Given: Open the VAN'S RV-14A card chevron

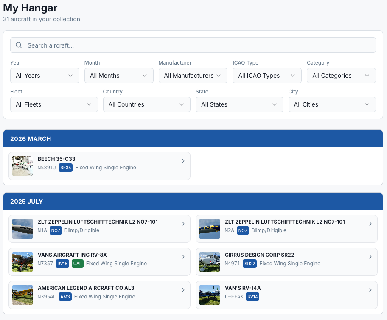Looking at the screenshot, I should point(370,290).
